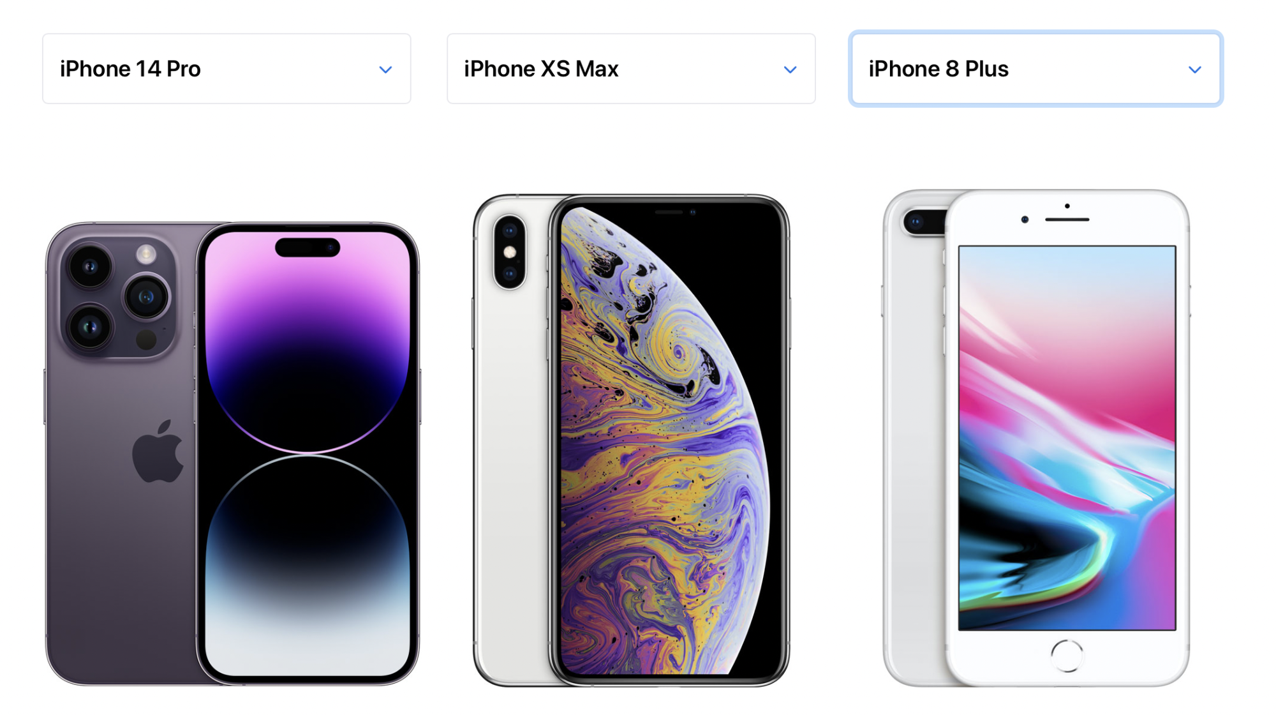Open the iPhone 14 Pro model dropdown
The width and height of the screenshot is (1276, 715).
[226, 69]
